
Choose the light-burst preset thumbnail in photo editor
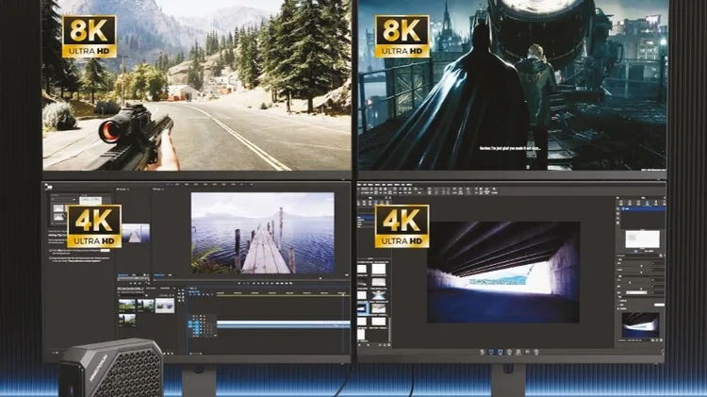(379, 295)
